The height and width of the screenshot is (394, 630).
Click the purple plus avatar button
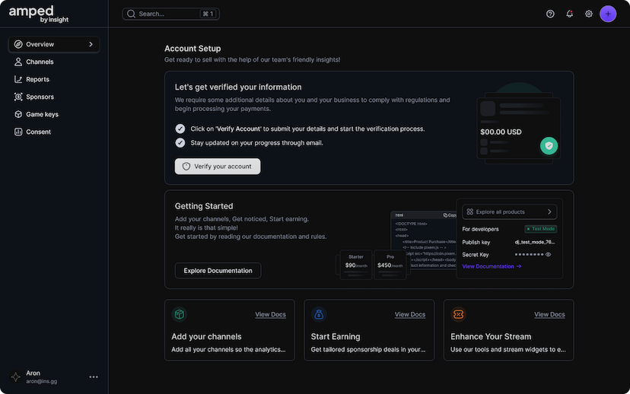[607, 14]
